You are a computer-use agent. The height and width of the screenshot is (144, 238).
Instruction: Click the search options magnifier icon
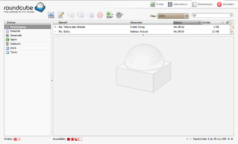coord(194,15)
